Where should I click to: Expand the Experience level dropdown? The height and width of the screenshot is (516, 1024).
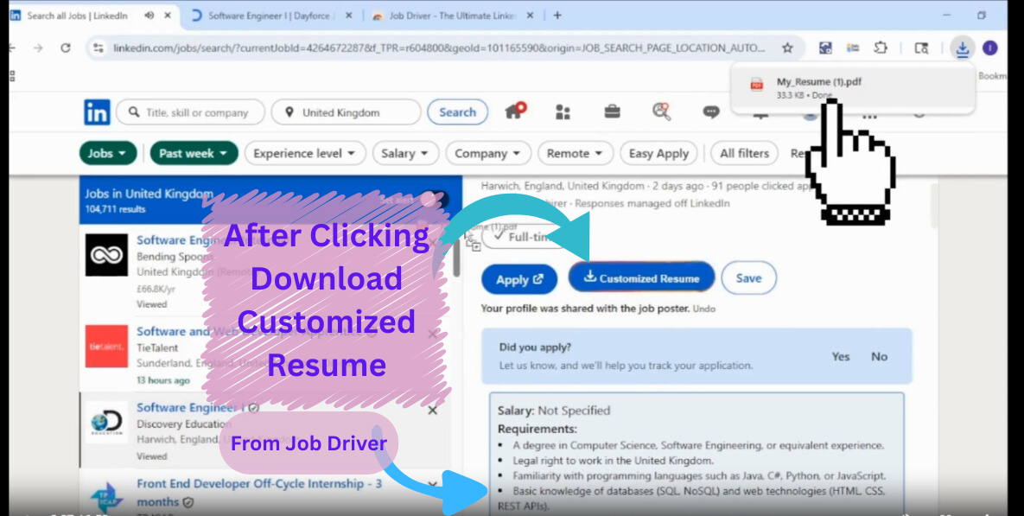303,153
